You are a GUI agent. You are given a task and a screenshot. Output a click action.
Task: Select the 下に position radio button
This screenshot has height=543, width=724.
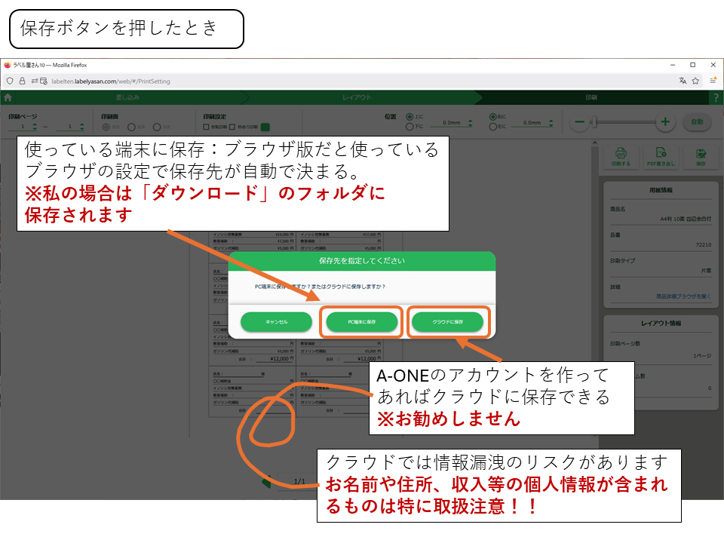click(x=410, y=127)
